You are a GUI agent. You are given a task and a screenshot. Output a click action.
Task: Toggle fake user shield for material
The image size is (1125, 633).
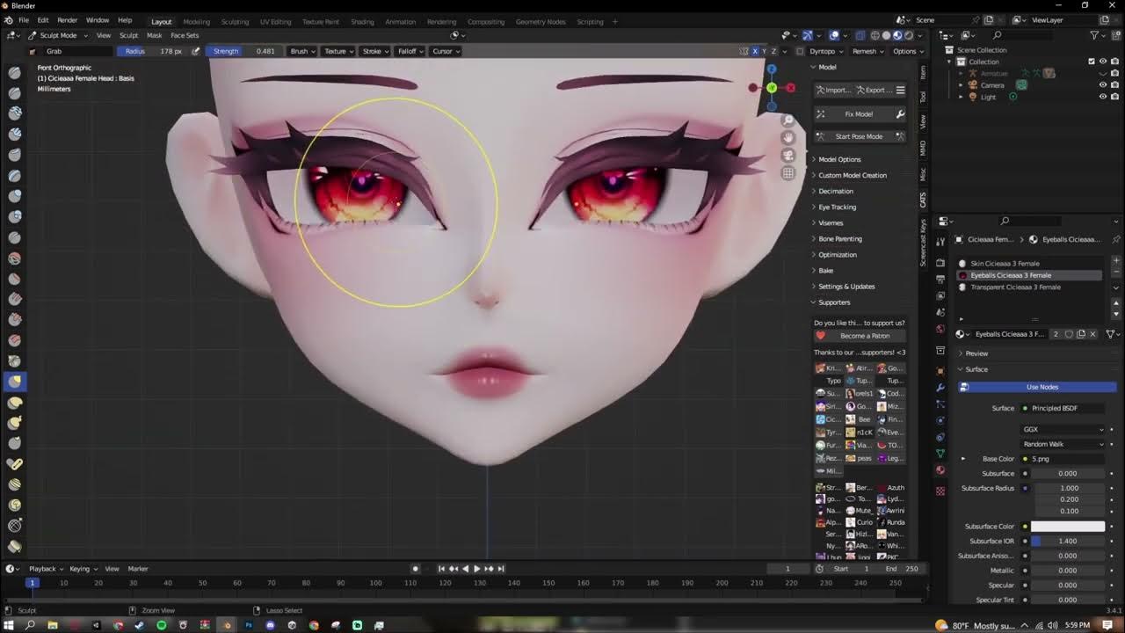click(1069, 334)
